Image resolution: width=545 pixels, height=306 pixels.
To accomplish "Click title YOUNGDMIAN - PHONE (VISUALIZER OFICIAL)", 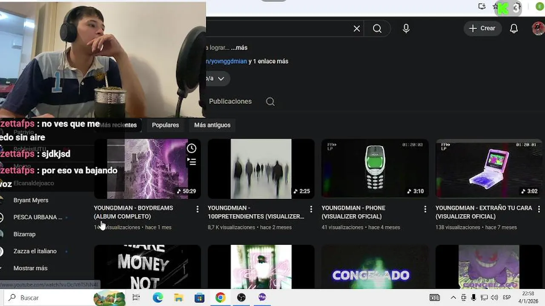I will click(x=353, y=212).
